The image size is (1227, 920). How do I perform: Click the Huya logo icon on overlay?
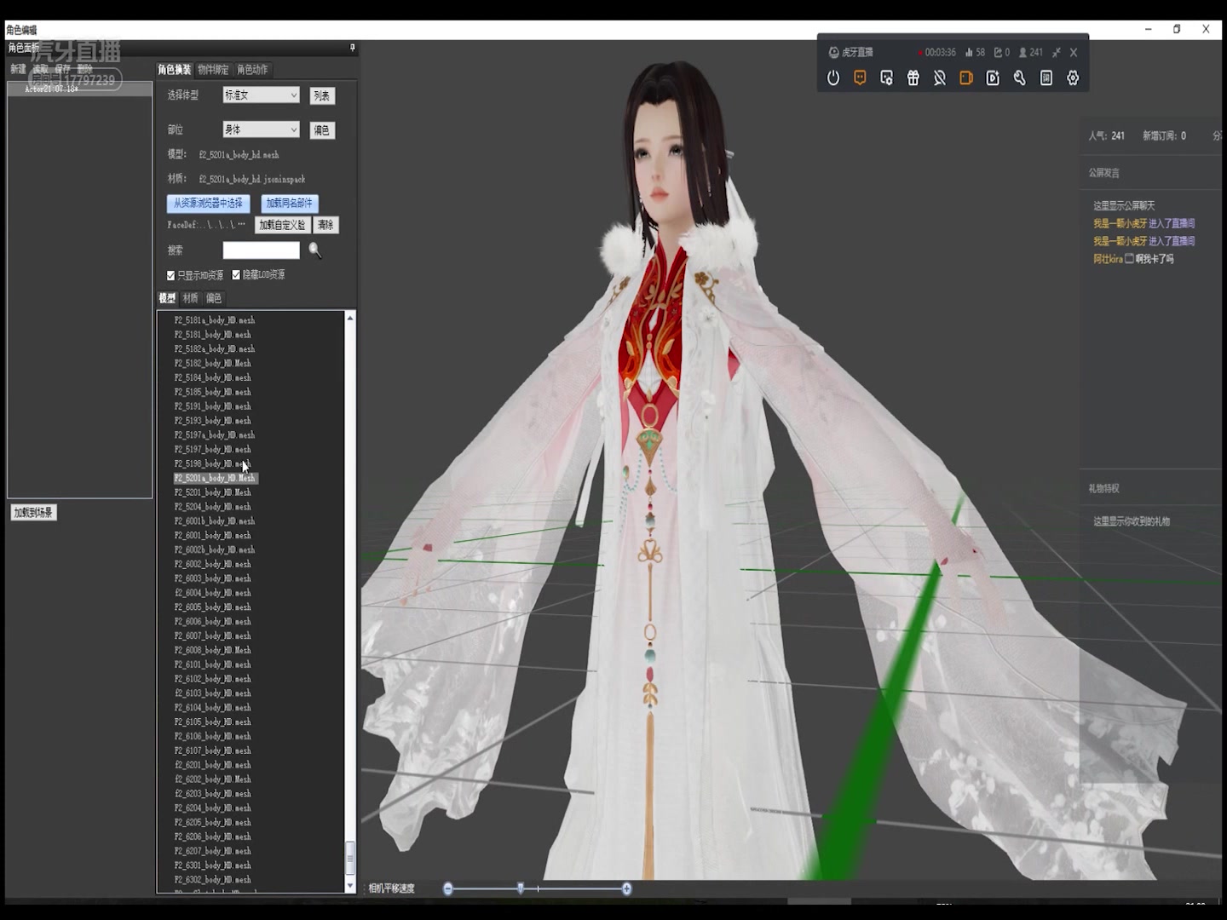(833, 52)
